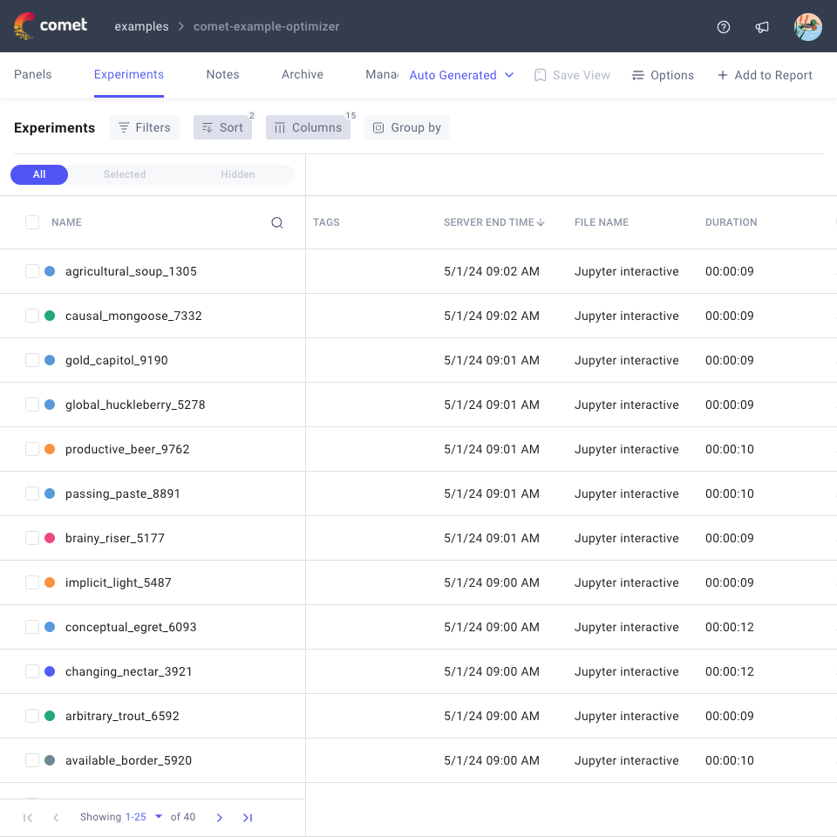
Task: Go to the next page with the chevron arrow
Action: pos(219,817)
